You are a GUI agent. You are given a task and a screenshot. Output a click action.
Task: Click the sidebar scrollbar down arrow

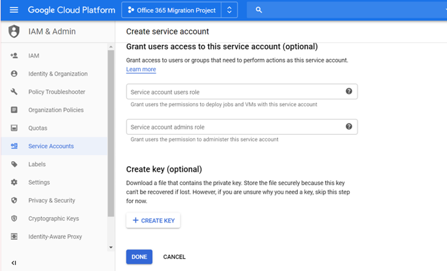pyautogui.click(x=111, y=247)
